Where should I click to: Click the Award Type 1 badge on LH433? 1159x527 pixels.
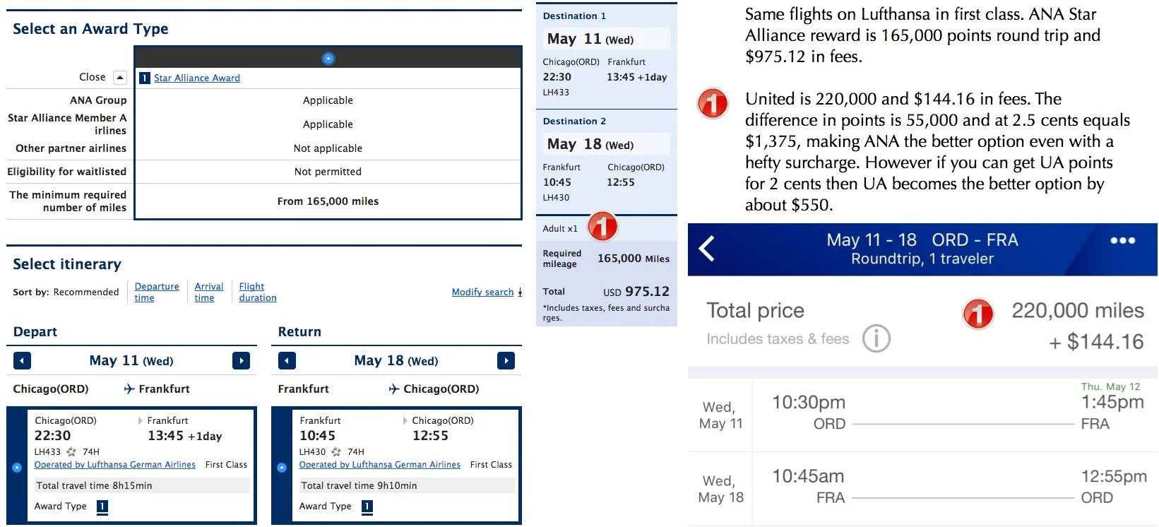[102, 507]
